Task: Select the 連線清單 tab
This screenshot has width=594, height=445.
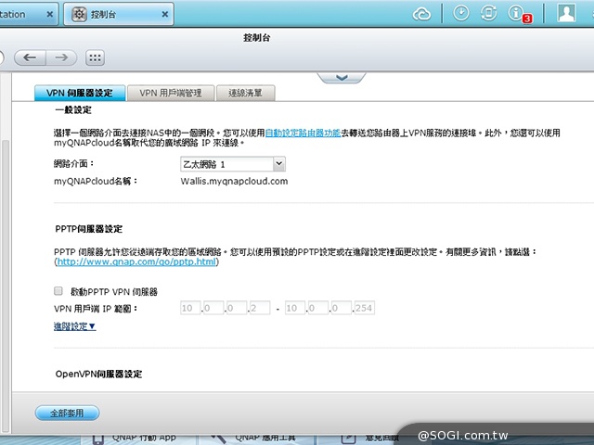Action: (x=245, y=93)
